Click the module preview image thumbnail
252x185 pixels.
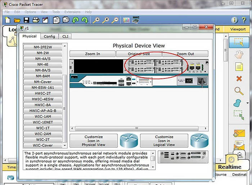pyautogui.click(x=183, y=157)
